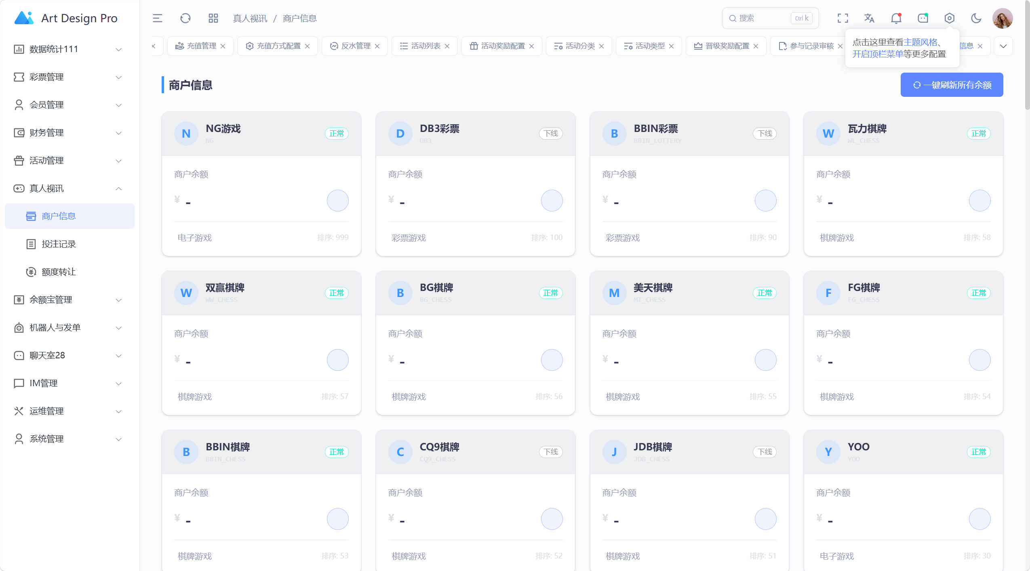The width and height of the screenshot is (1030, 571).
Task: Collapse 真人视讯 sidebar menu
Action: pyautogui.click(x=70, y=188)
